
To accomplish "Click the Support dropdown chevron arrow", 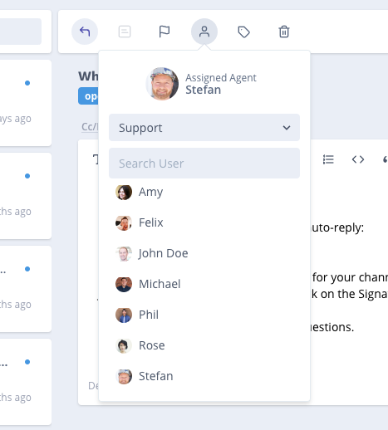I will click(287, 128).
